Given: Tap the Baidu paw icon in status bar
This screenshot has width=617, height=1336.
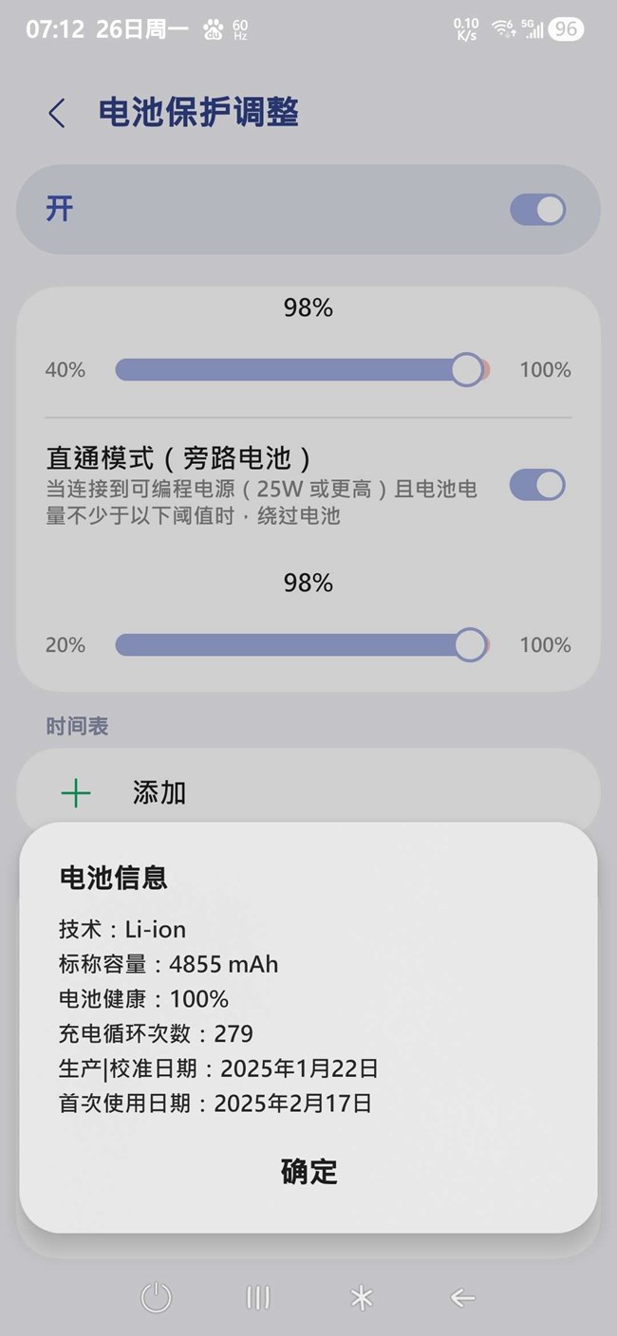Looking at the screenshot, I should [213, 29].
